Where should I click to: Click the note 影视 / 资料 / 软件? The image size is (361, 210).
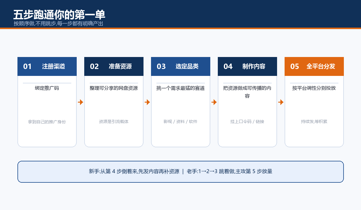tap(180, 122)
